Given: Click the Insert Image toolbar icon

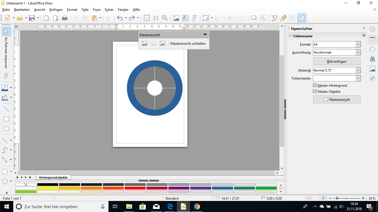Looking at the screenshot, I should click(x=176, y=18).
